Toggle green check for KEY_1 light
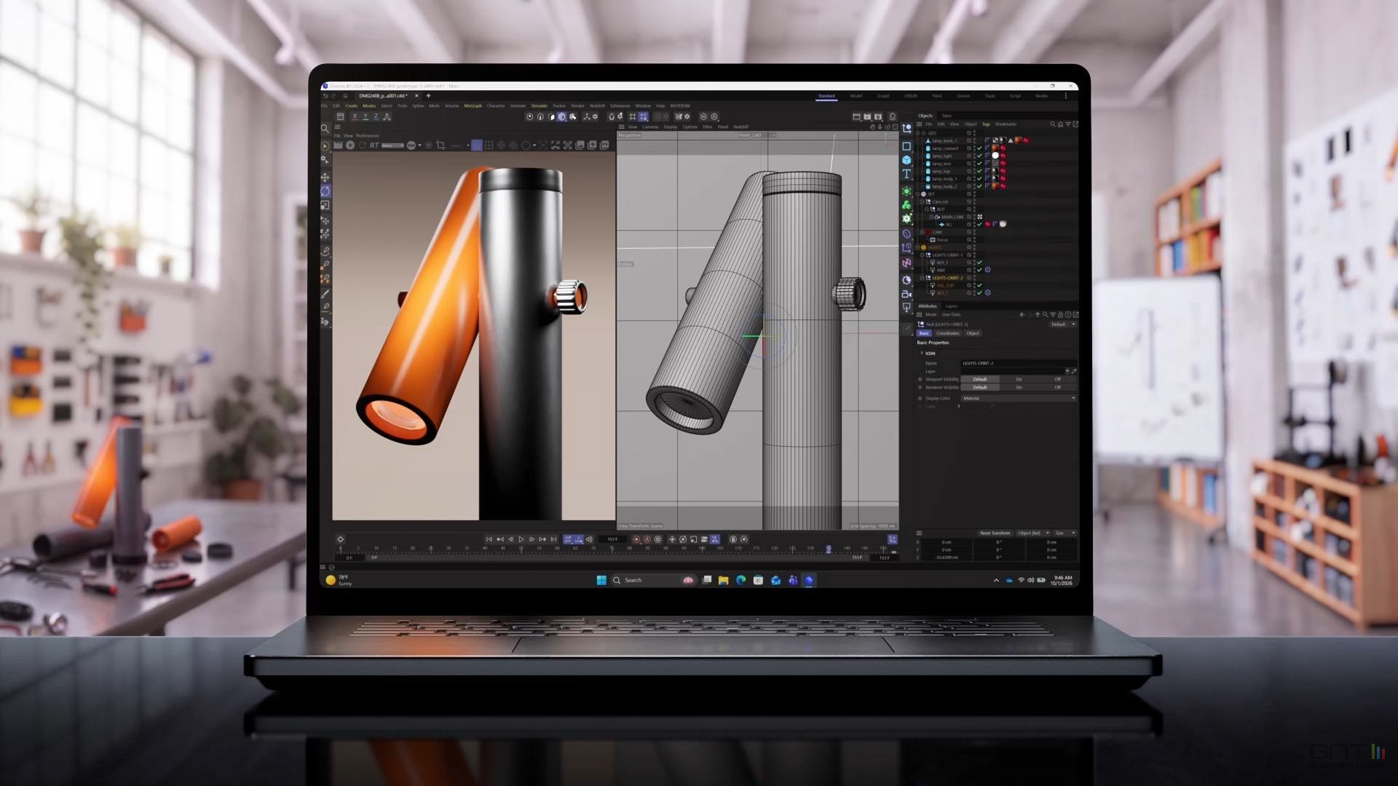The image size is (1398, 786). tap(979, 262)
